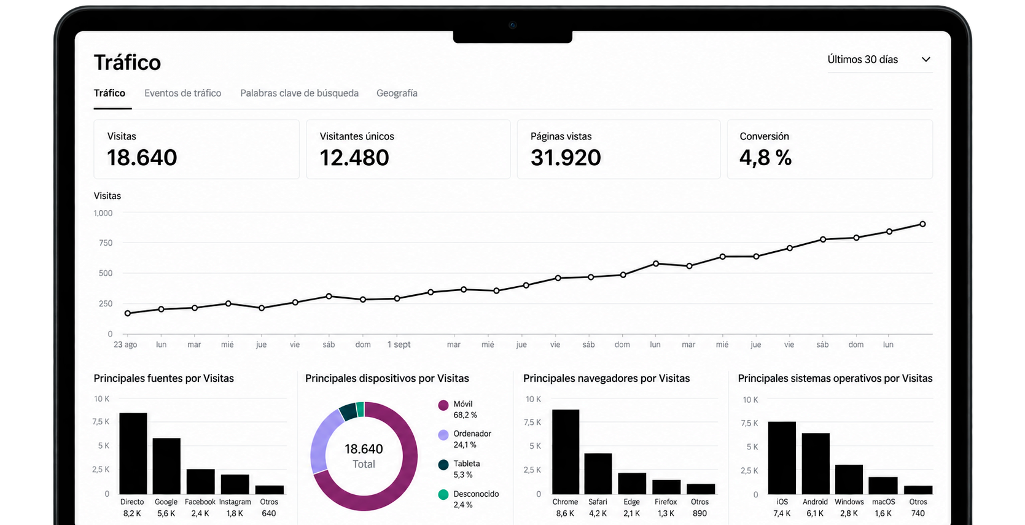Click the Móvil 68,2 % legend label
This screenshot has width=1025, height=525.
(466, 410)
